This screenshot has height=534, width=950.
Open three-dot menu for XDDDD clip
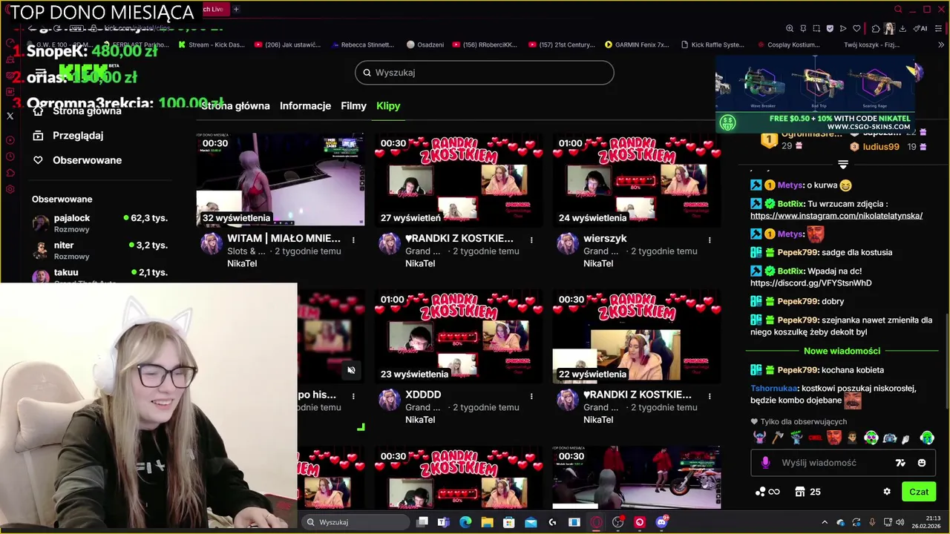[x=531, y=396]
